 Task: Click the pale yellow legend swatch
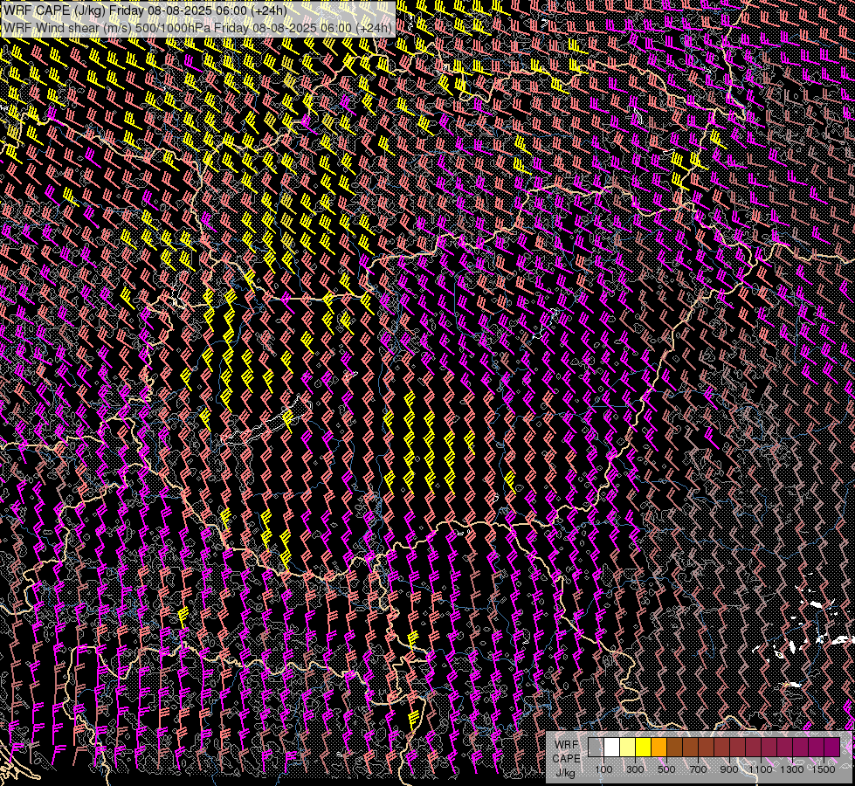pyautogui.click(x=628, y=747)
